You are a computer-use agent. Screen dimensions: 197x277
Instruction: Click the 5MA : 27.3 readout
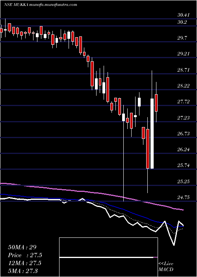point(23,271)
